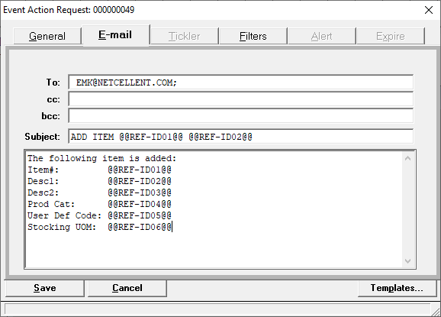Click the scroll up arrow in body
The width and height of the screenshot is (441, 317).
point(408,159)
